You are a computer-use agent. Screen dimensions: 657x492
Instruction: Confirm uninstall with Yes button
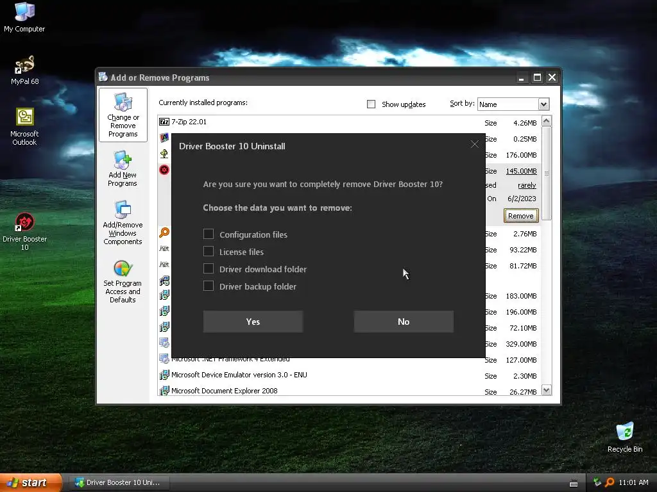coord(253,322)
